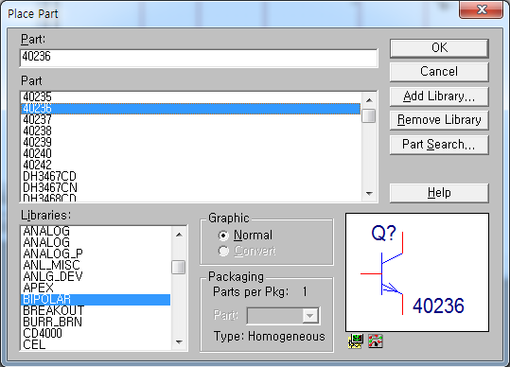Image resolution: width=510 pixels, height=367 pixels.
Task: Click the Libraries list scroll-down arrow
Action: (179, 342)
